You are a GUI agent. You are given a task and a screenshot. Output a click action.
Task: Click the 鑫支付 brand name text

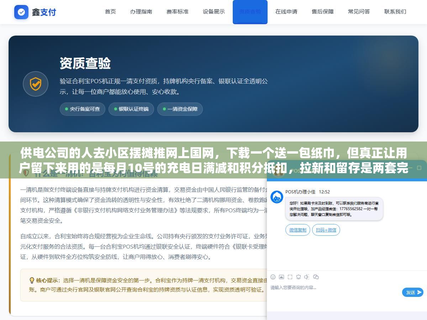[x=44, y=12]
